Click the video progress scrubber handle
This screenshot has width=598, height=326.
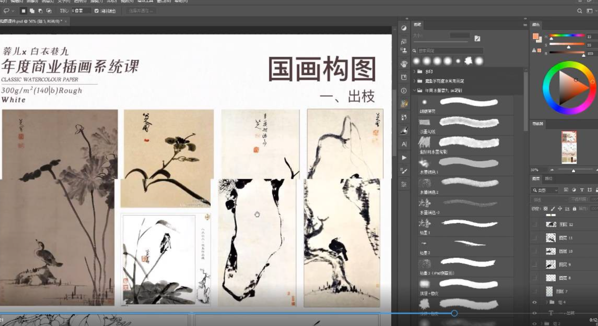click(x=454, y=313)
